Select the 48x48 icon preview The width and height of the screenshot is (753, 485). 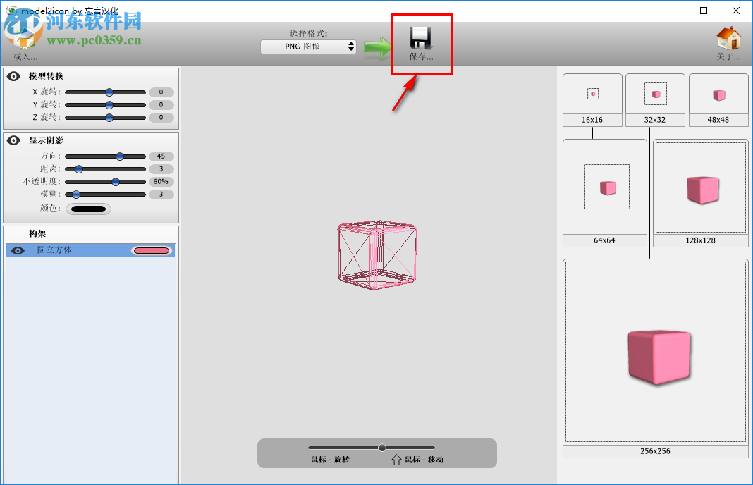pos(718,92)
